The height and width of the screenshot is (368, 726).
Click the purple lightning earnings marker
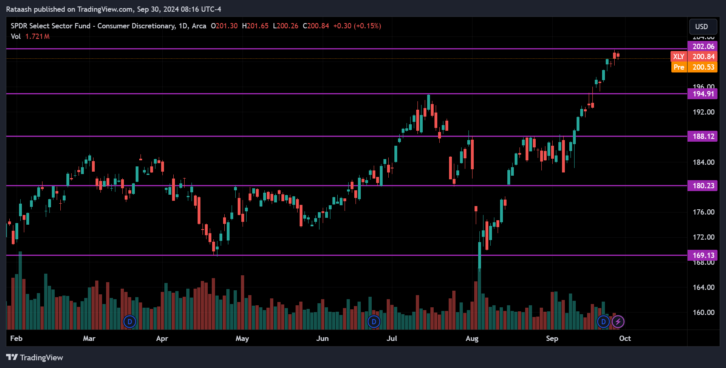(x=618, y=322)
